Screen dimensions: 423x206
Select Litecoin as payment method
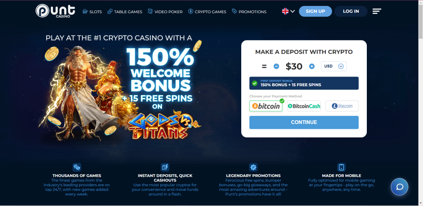click(342, 106)
